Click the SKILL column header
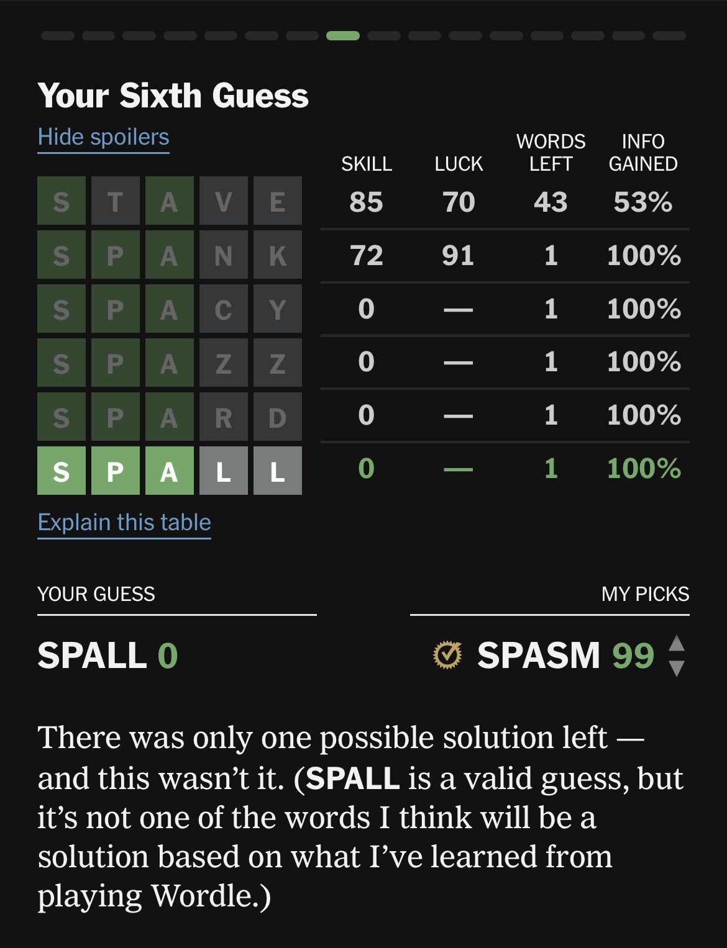Image resolution: width=727 pixels, height=948 pixels. (x=367, y=164)
